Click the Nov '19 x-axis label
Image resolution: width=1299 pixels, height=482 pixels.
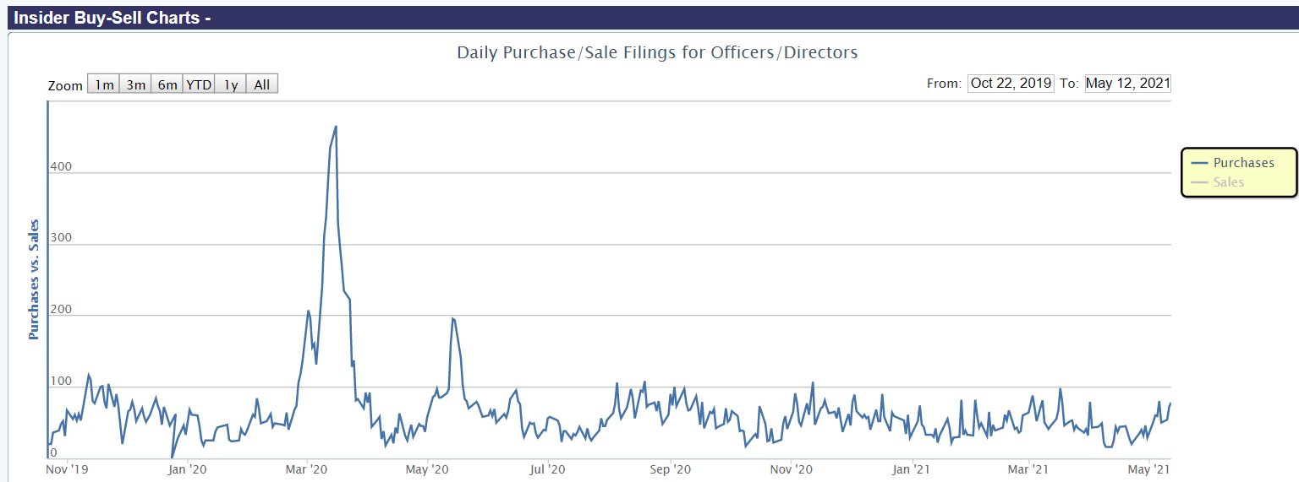[67, 468]
